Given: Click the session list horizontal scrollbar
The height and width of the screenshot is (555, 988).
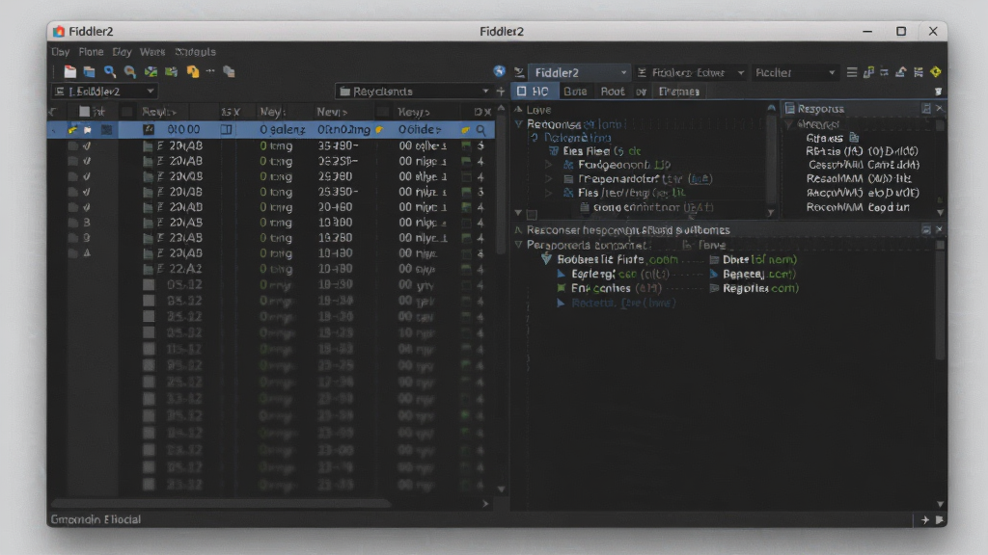Looking at the screenshot, I should coord(221,503).
